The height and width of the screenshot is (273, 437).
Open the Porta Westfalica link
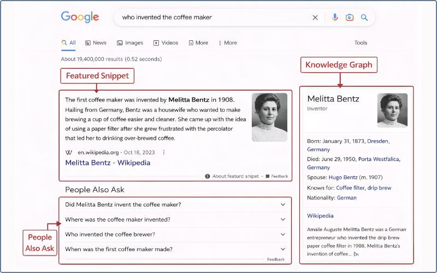pos(379,159)
